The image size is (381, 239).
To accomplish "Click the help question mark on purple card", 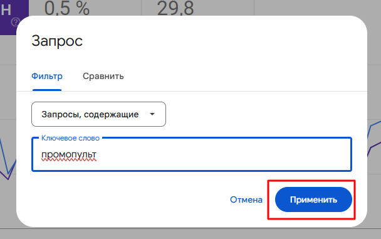I will [14, 23].
